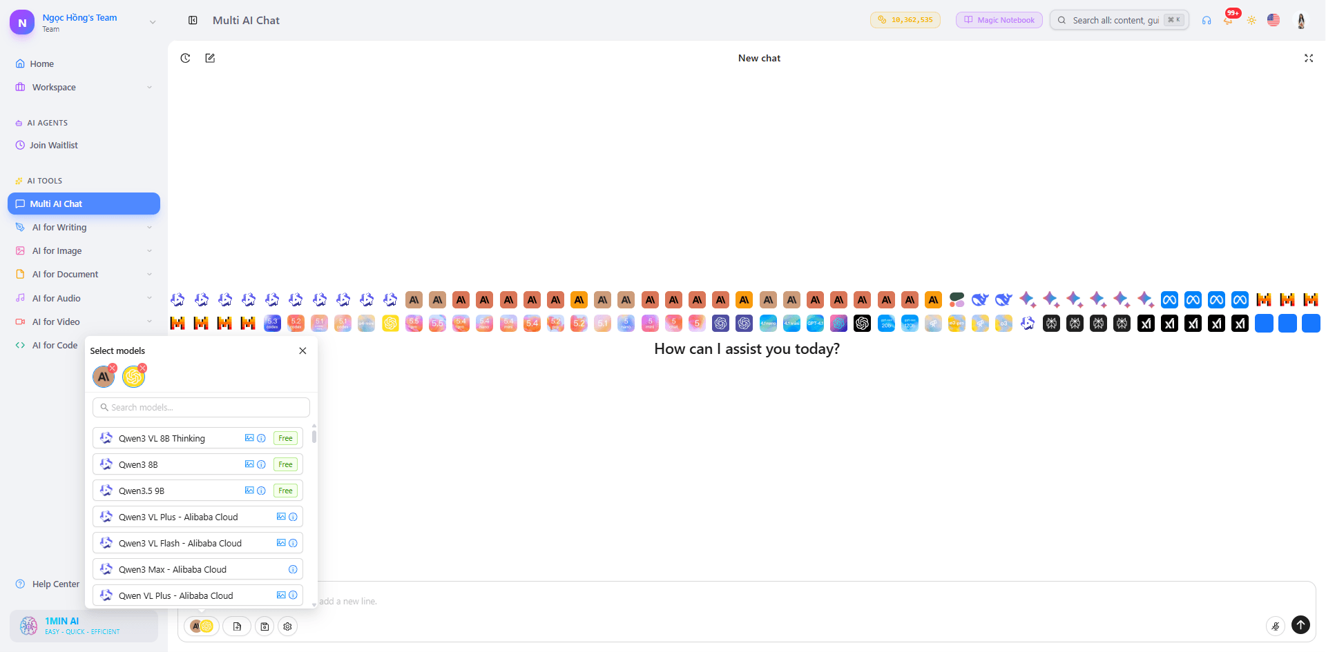The image size is (1326, 652).
Task: Toggle light theme via the sun icon
Action: (1251, 20)
